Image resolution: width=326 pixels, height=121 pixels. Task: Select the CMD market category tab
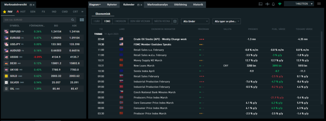[x=65, y=12]
